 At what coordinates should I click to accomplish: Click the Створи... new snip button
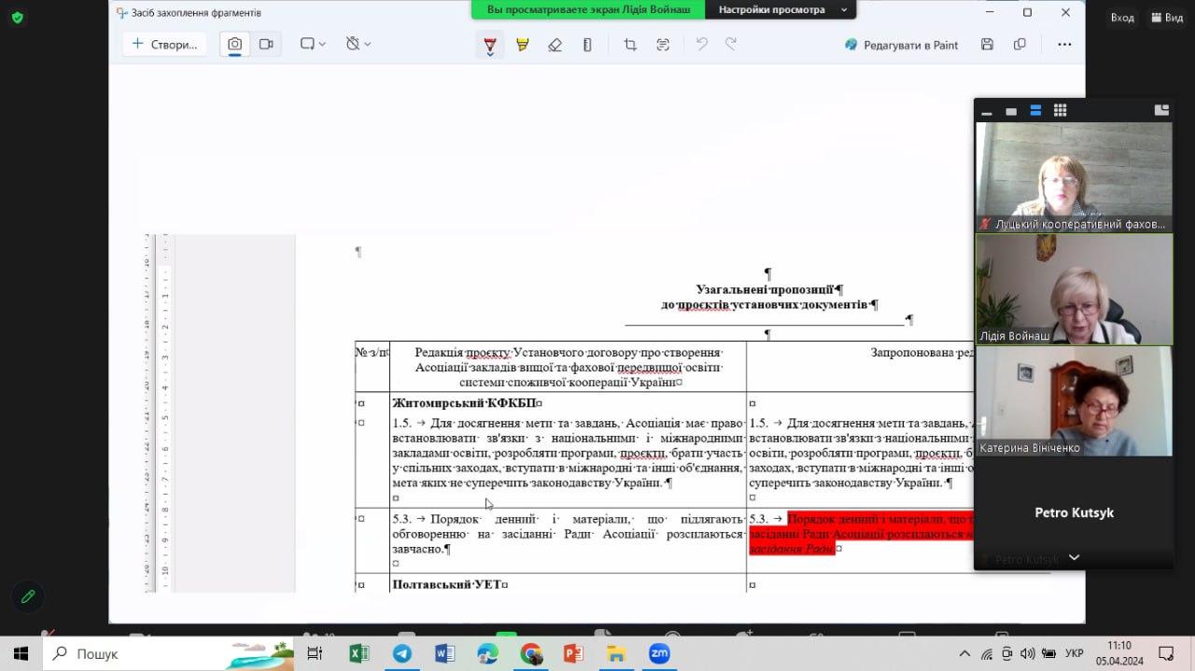[x=164, y=44]
